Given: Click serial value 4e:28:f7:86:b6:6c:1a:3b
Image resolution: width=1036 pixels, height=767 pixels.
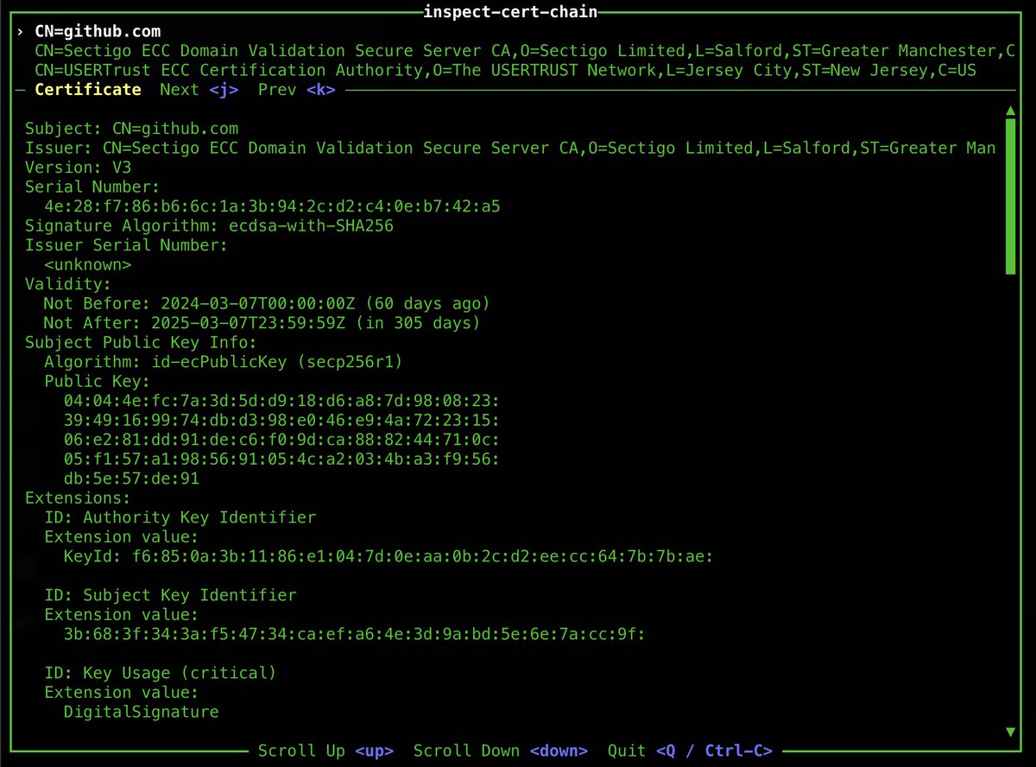Looking at the screenshot, I should click(273, 206).
